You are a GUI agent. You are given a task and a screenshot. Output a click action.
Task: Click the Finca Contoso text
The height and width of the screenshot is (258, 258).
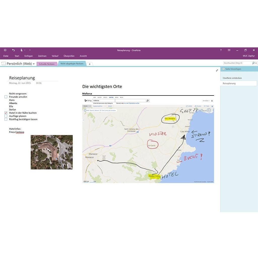17,132
